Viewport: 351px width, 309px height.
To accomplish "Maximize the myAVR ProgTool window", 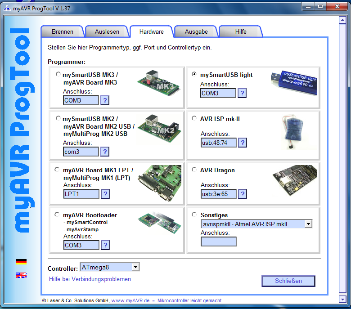I will point(320,7).
